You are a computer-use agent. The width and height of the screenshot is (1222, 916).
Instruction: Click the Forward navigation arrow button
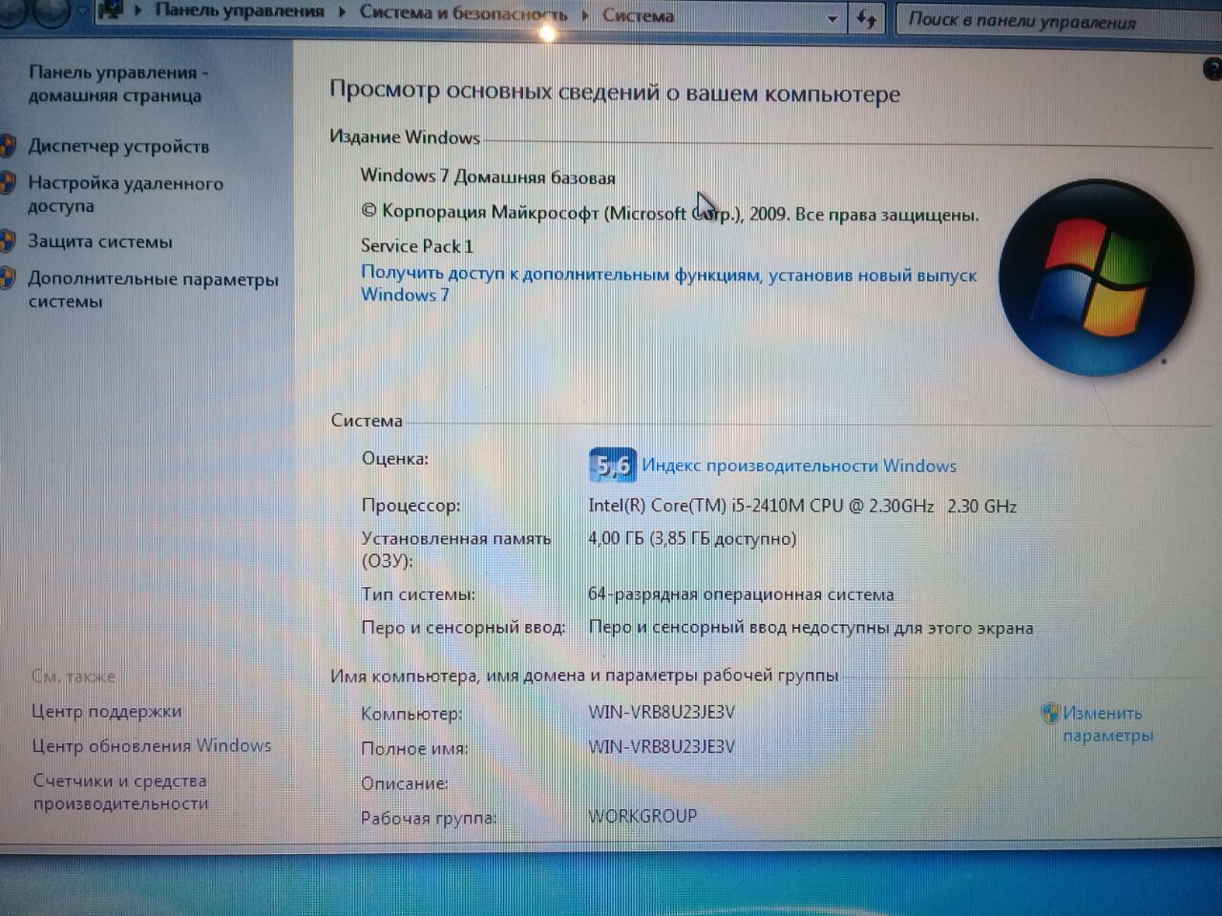[50, 11]
